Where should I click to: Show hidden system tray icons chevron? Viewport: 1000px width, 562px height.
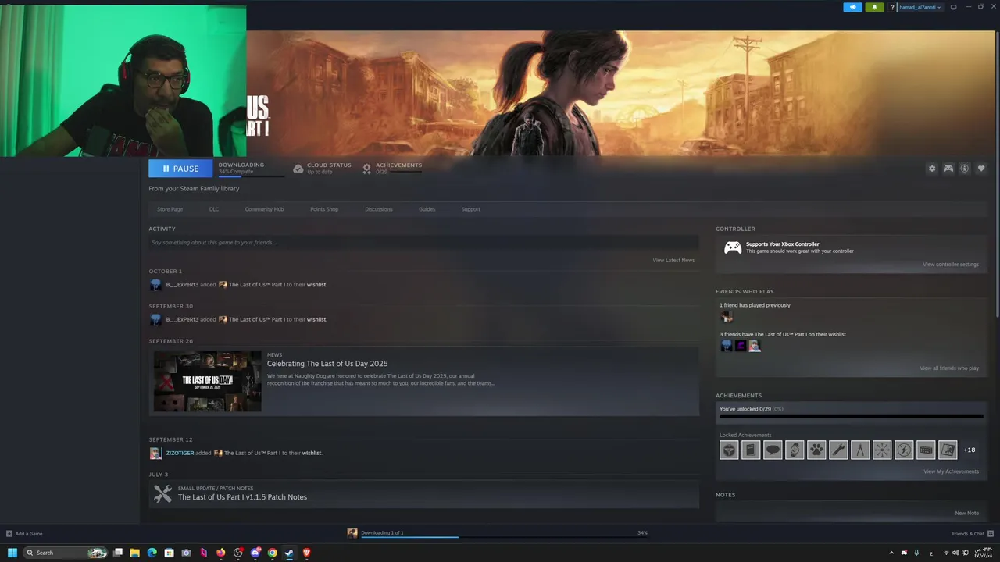tap(891, 553)
